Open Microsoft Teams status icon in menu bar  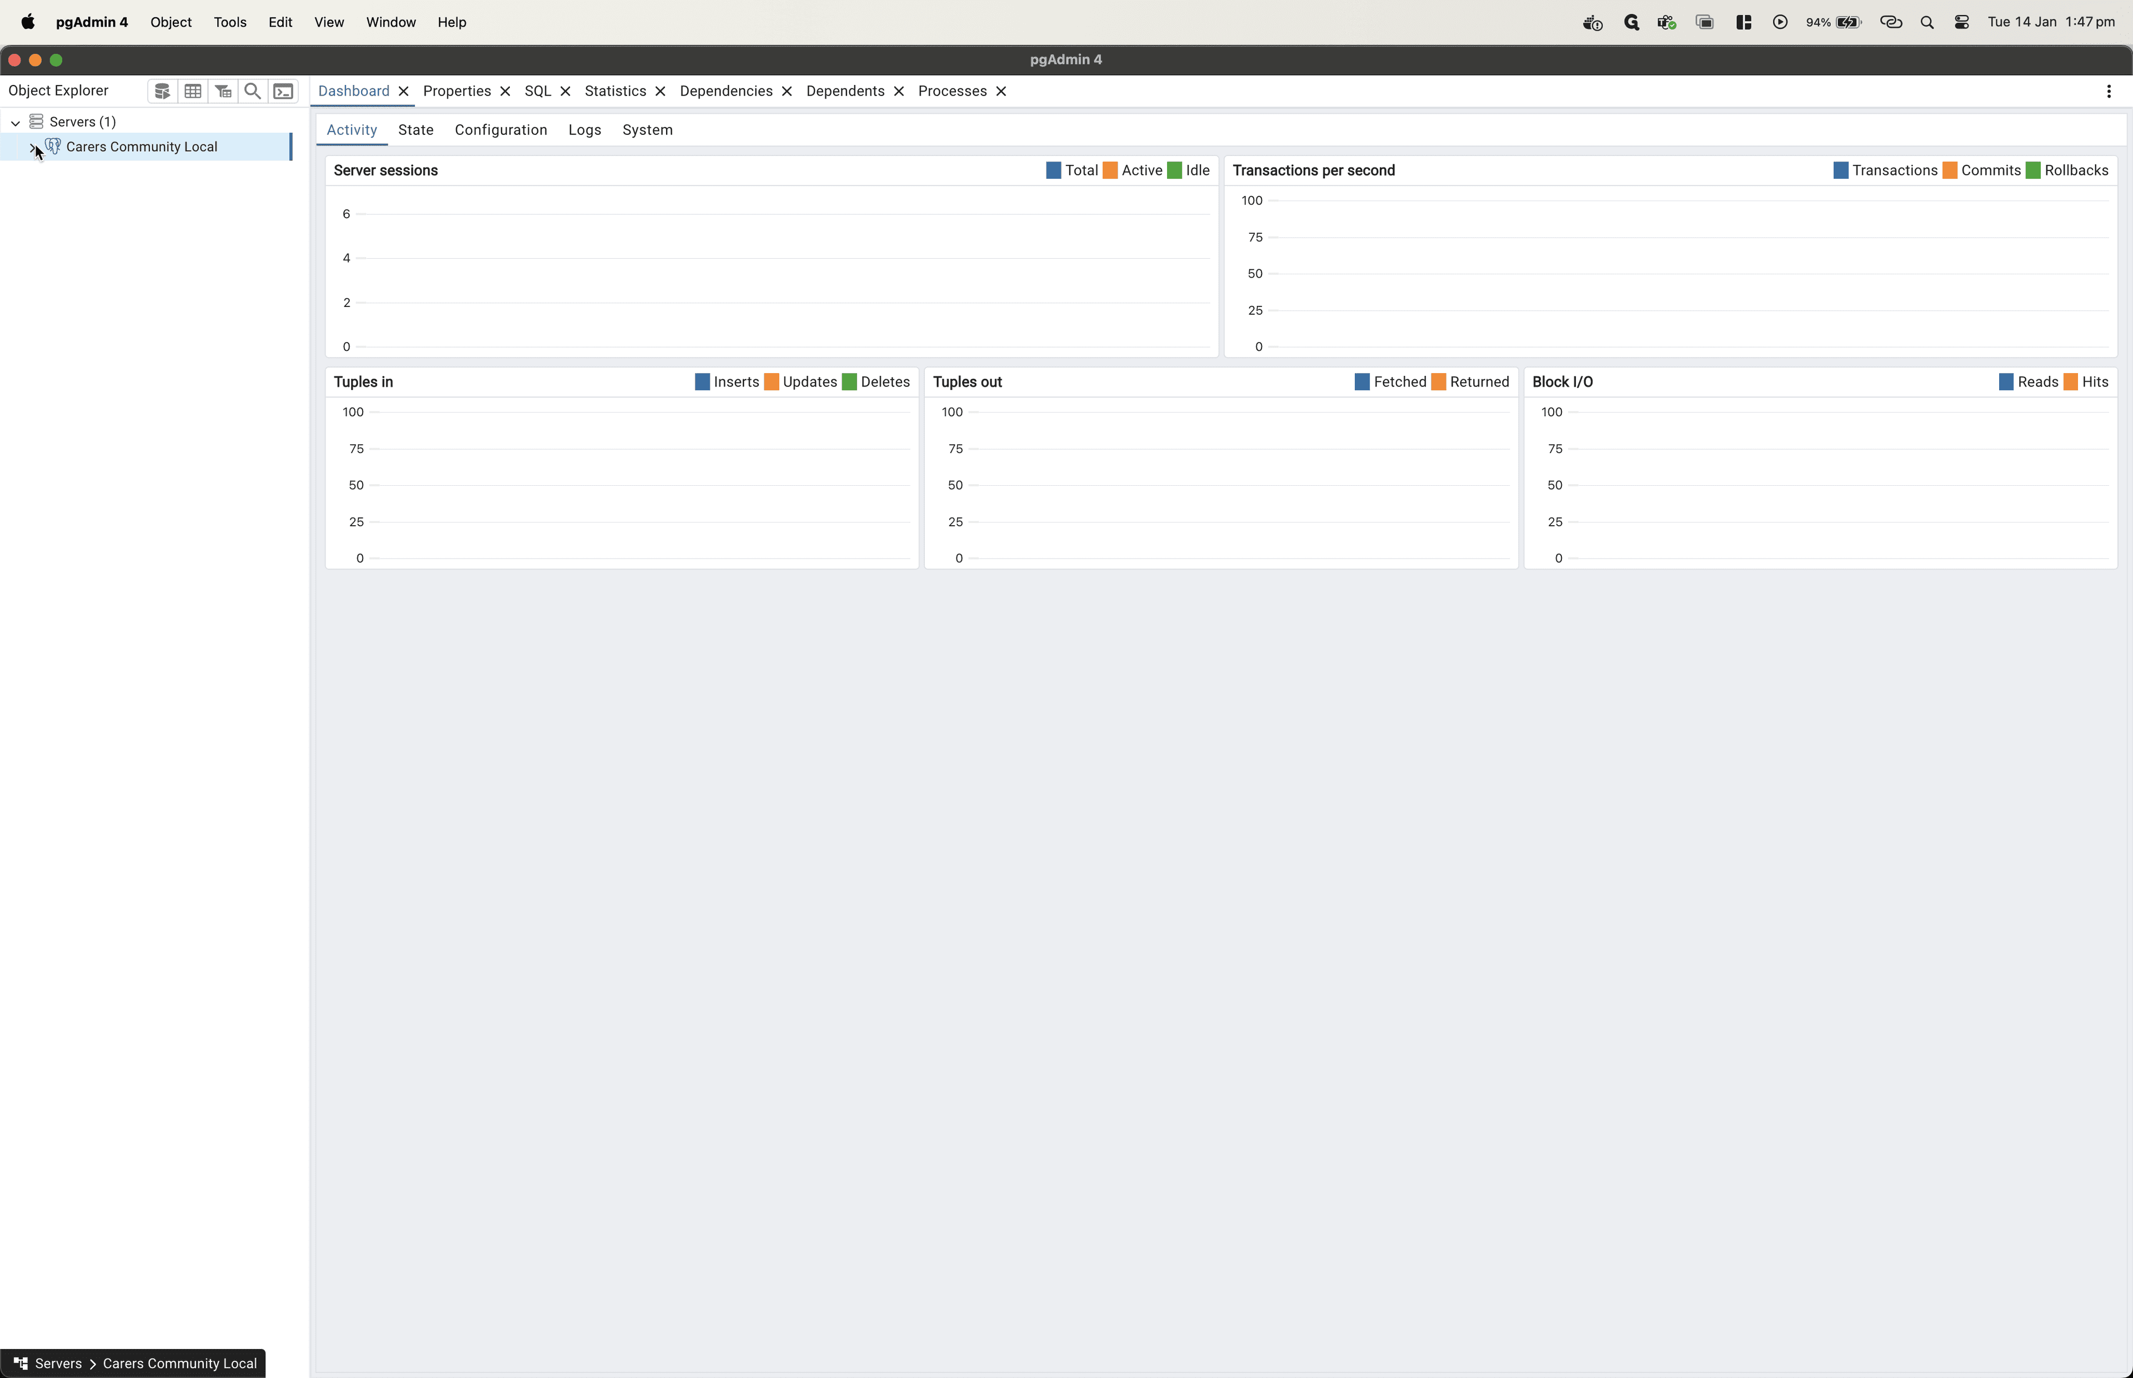click(x=1666, y=22)
